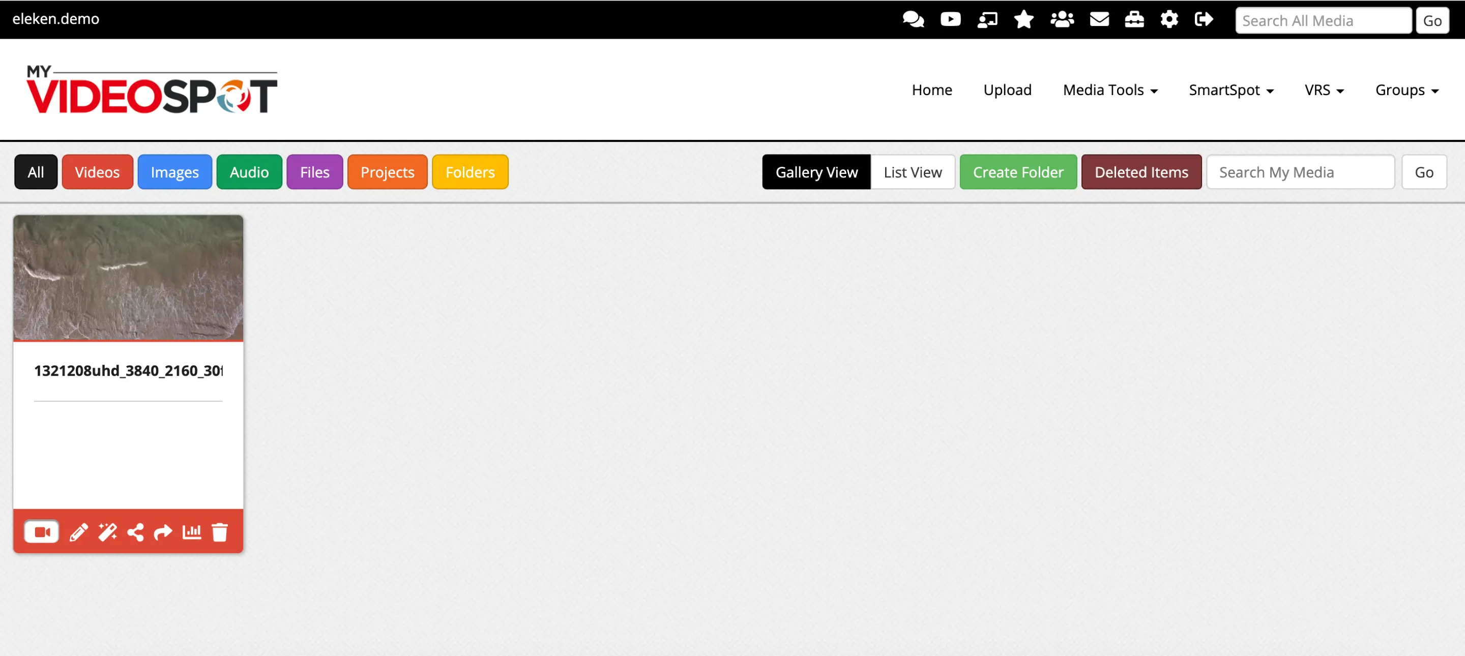Viewport: 1465px width, 656px height.
Task: Open the groups people icon
Action: point(1061,19)
